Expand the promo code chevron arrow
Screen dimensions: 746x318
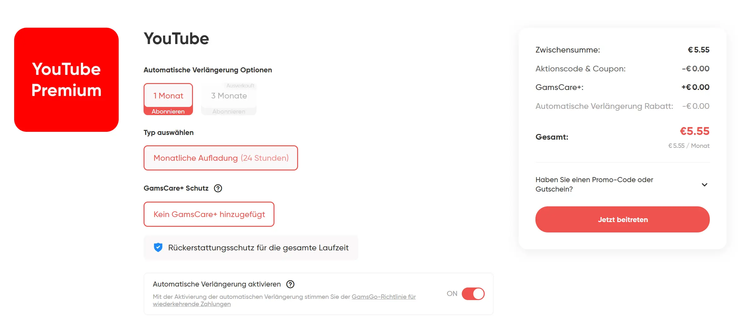click(x=704, y=185)
